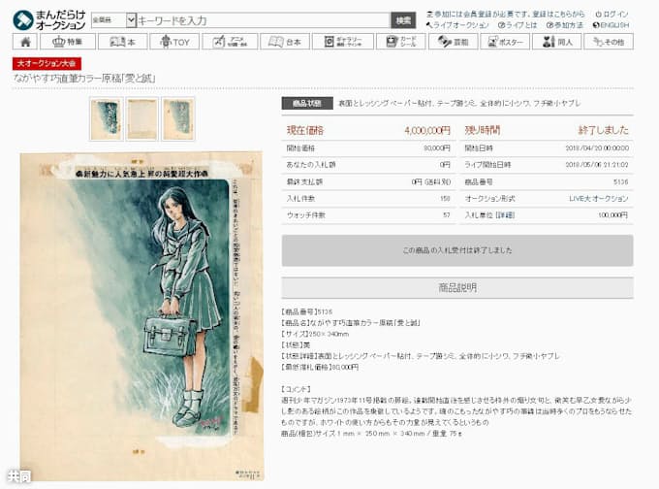Select the first product thumbnail image
Viewport: 659px width, 489px height.
tap(105, 118)
